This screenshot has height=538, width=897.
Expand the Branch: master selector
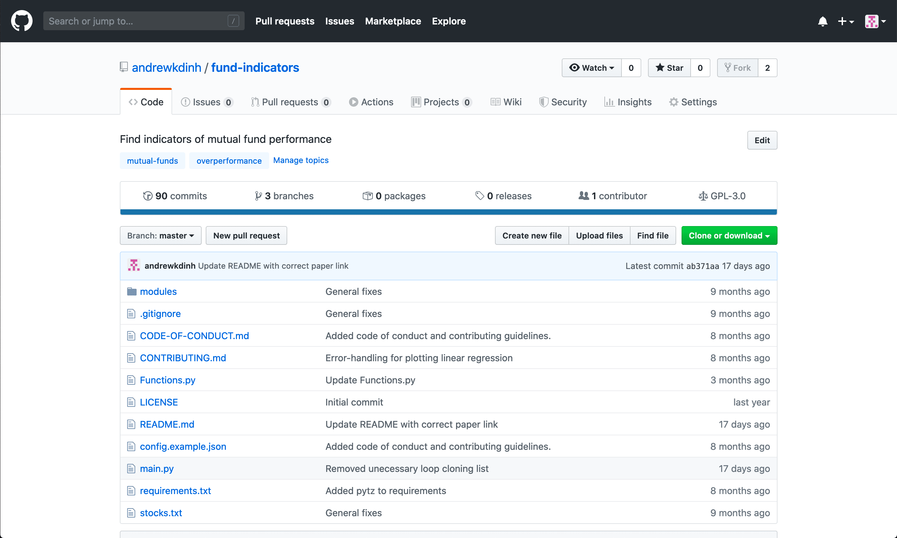(x=160, y=236)
